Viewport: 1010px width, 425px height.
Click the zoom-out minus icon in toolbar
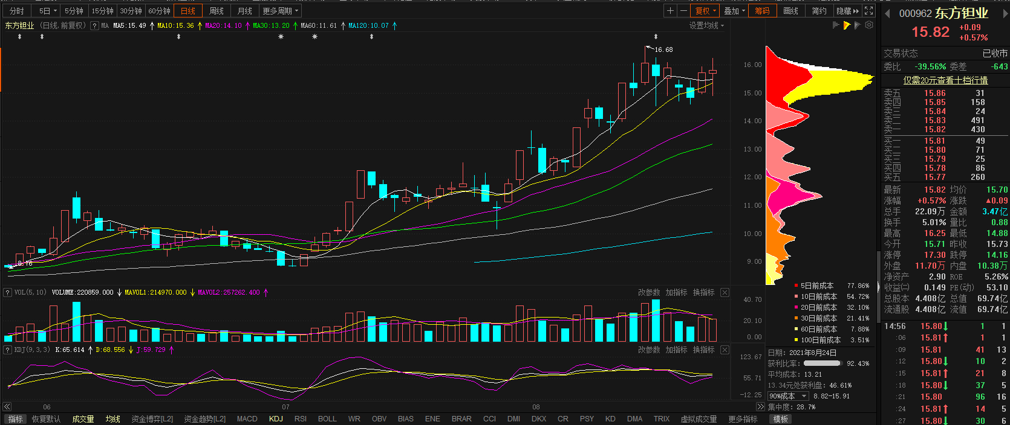(683, 11)
